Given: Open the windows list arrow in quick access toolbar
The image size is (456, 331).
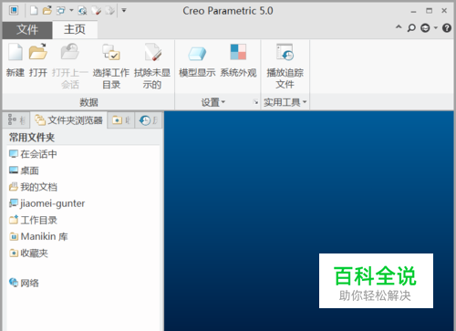Looking at the screenshot, I should pyautogui.click(x=71, y=11).
